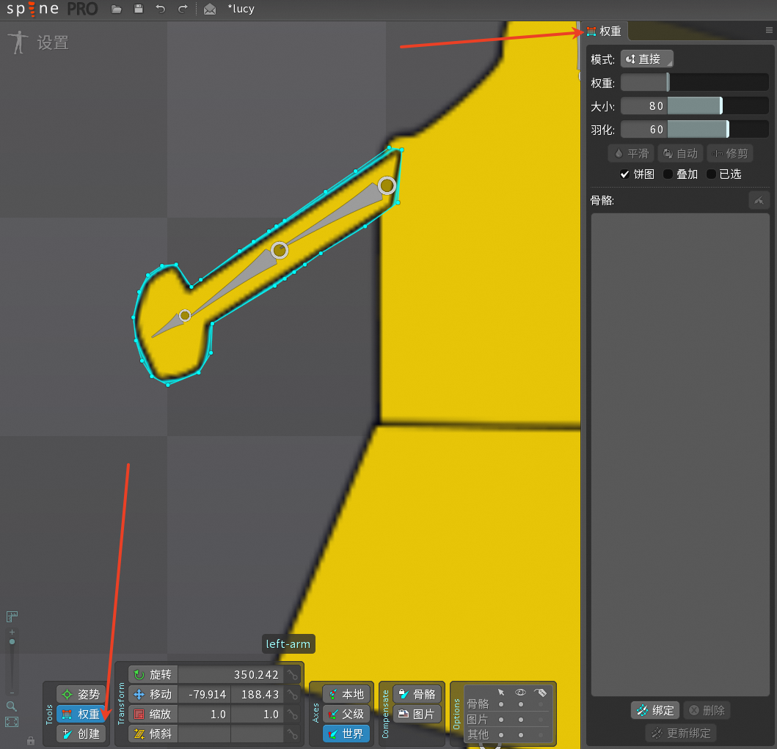This screenshot has width=777, height=749.
Task: Toggle 其他 selectable dot under arrow column
Action: pyautogui.click(x=501, y=735)
